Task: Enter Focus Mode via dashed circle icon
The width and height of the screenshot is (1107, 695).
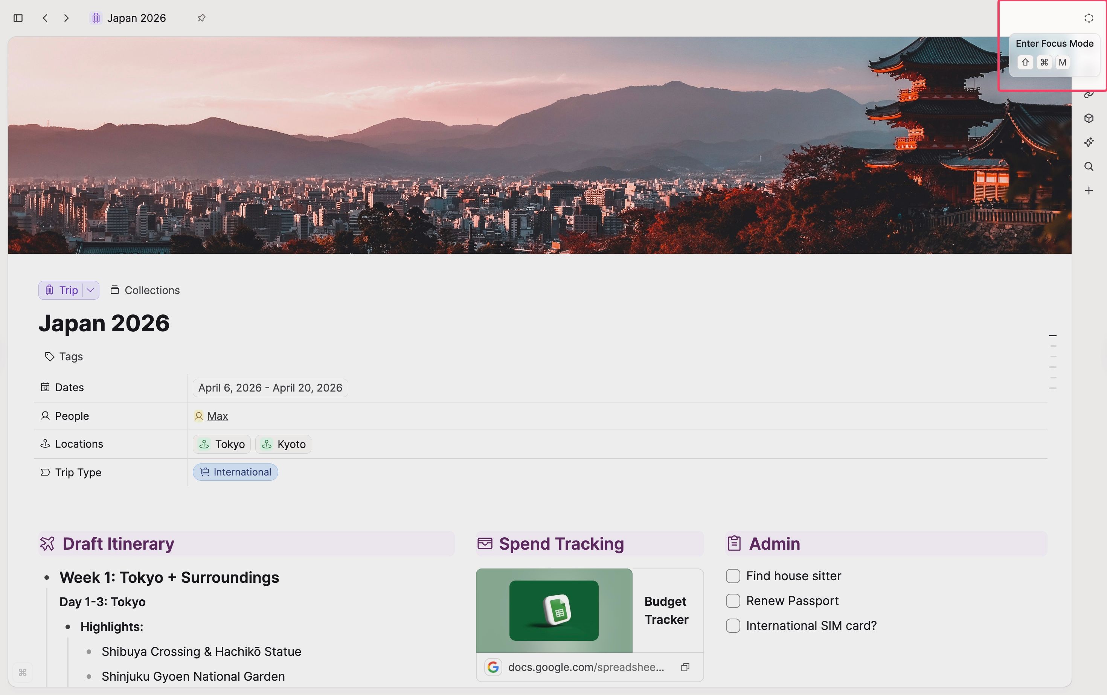Action: 1089,18
